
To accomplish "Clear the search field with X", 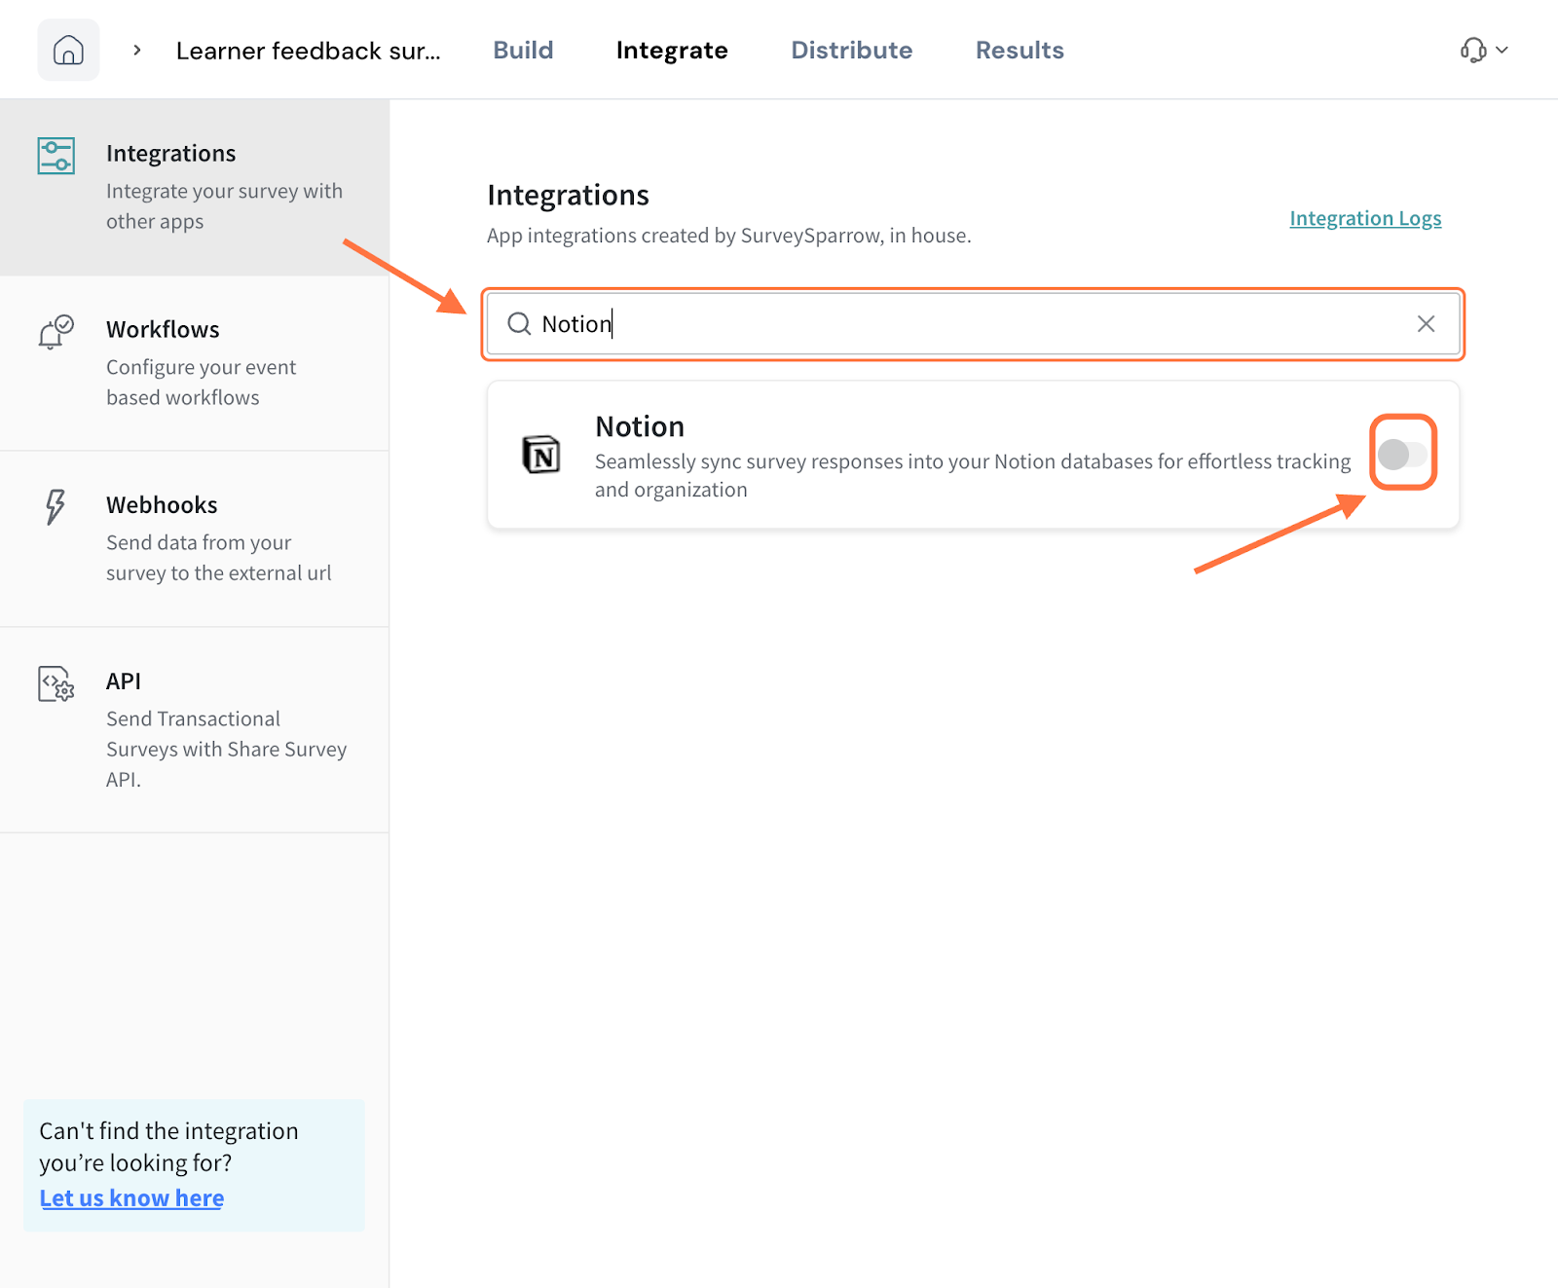I will tap(1426, 324).
